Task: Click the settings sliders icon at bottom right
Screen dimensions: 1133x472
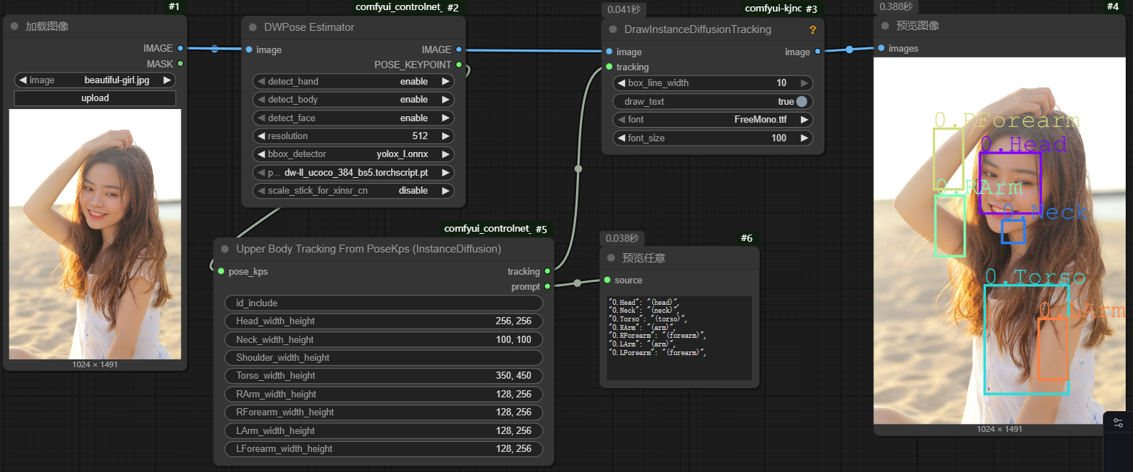Action: (1118, 423)
